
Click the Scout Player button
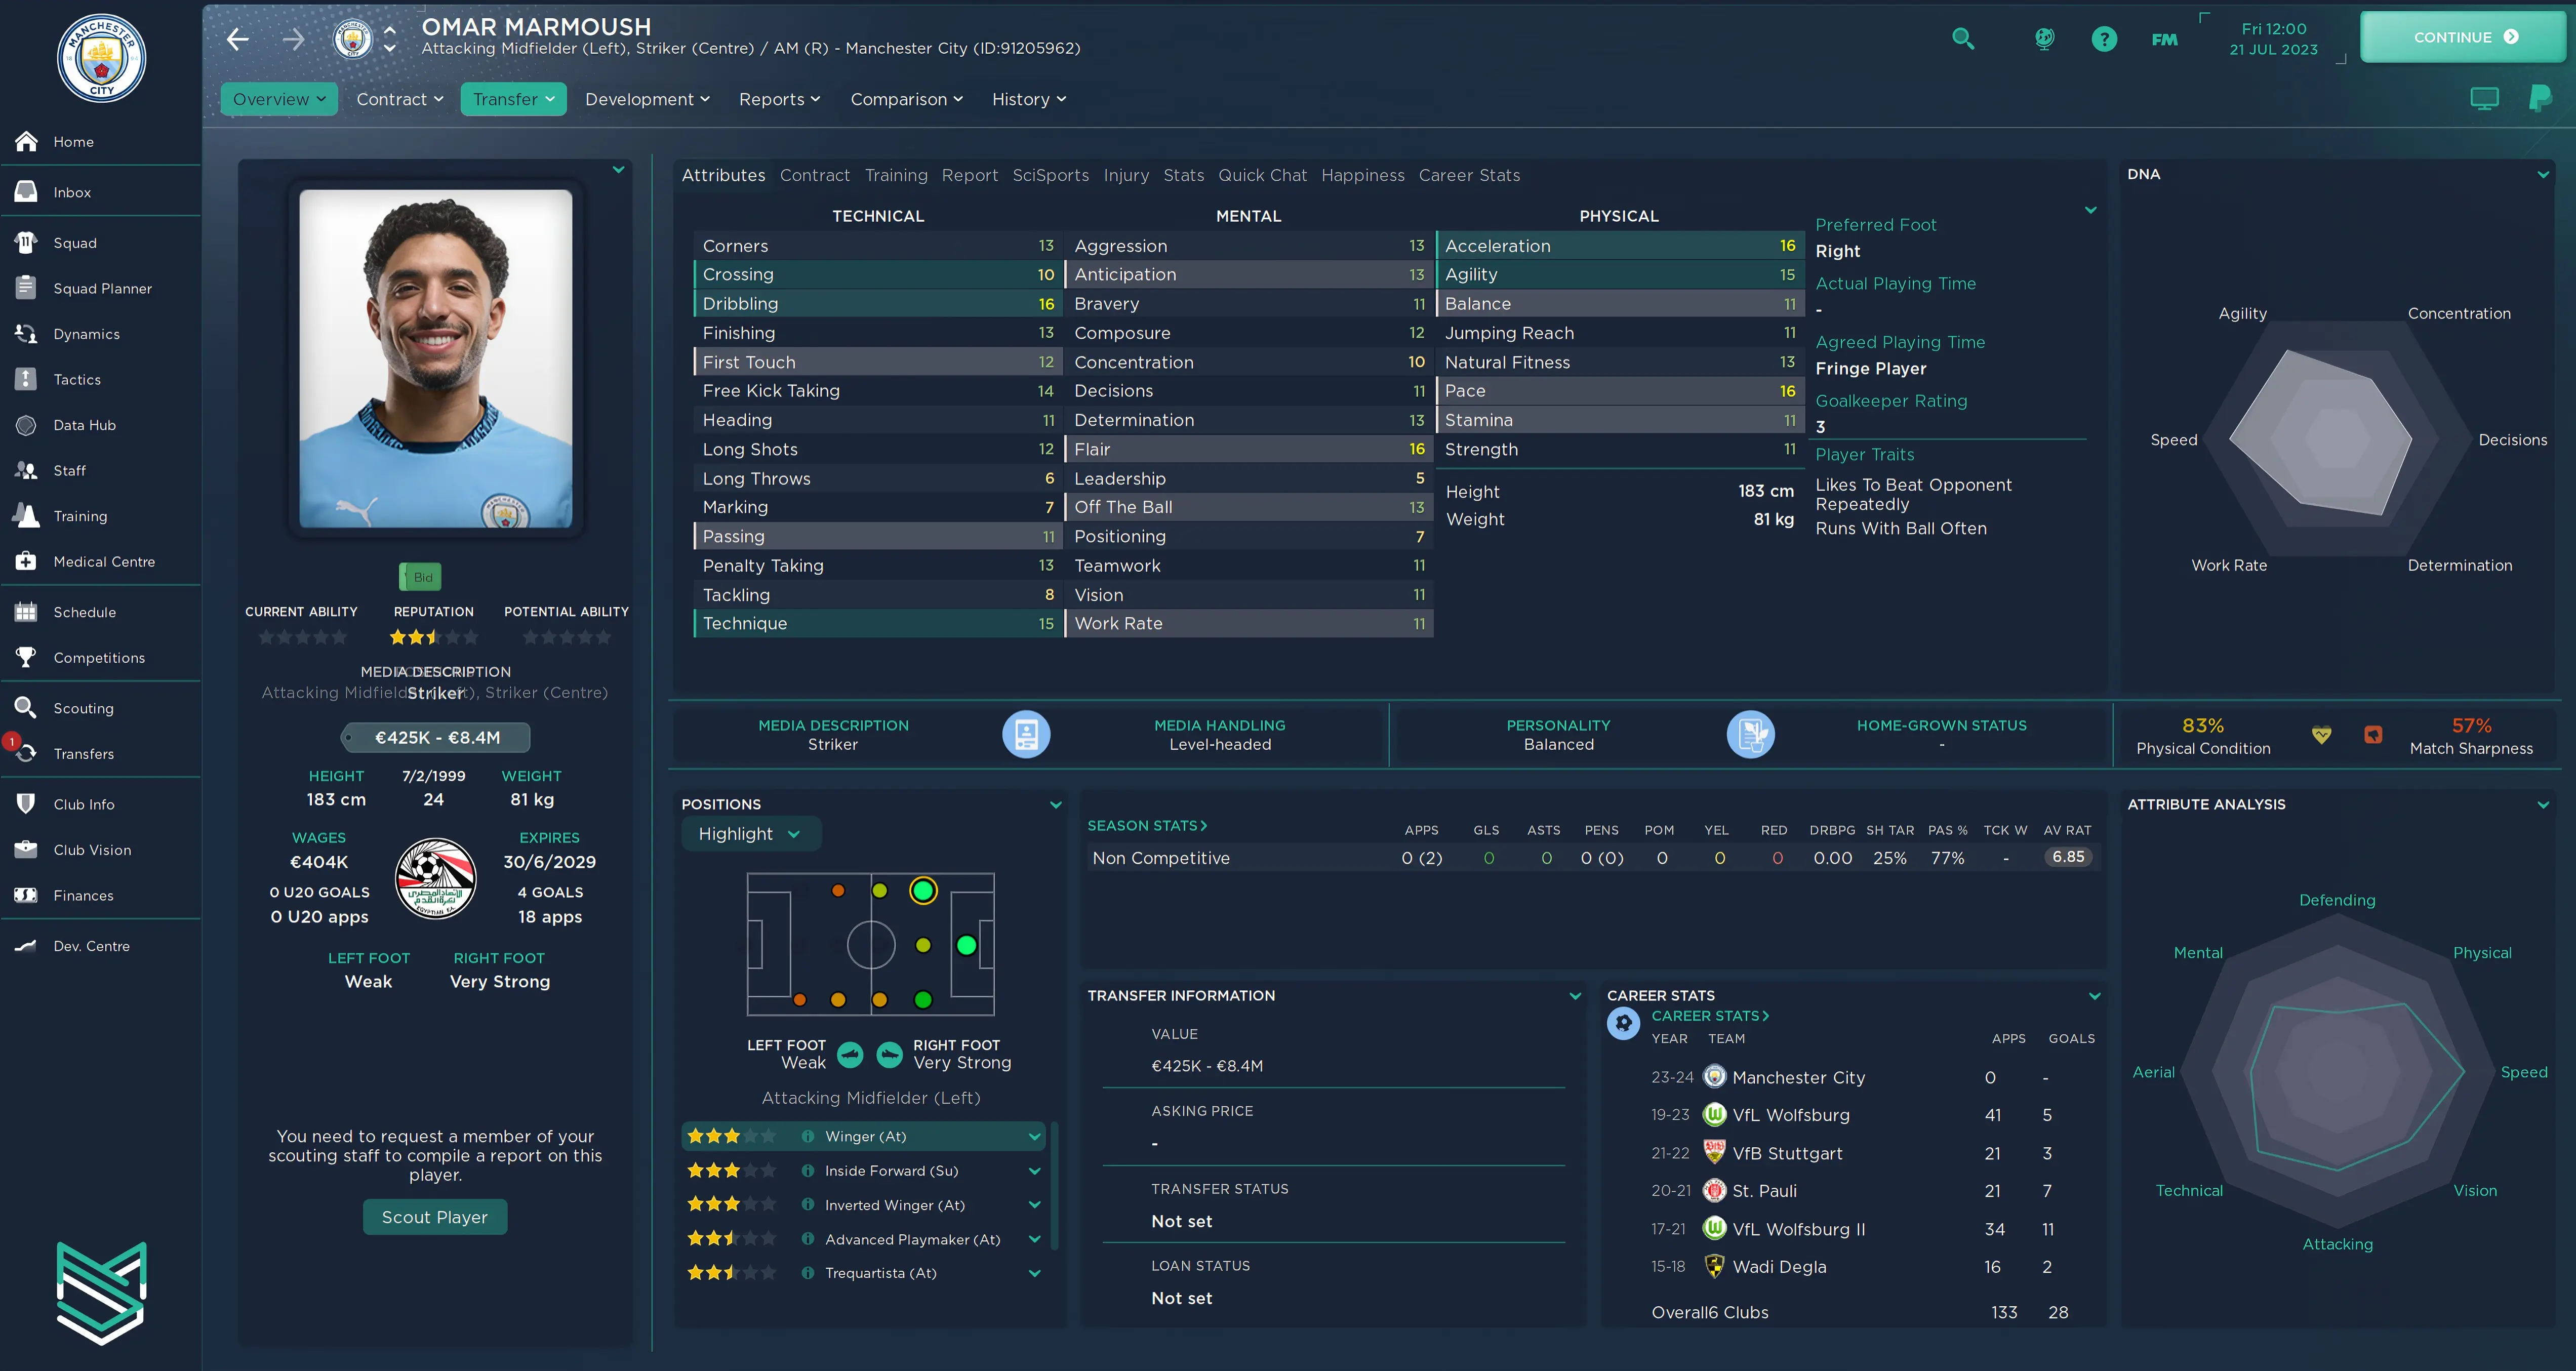434,1217
